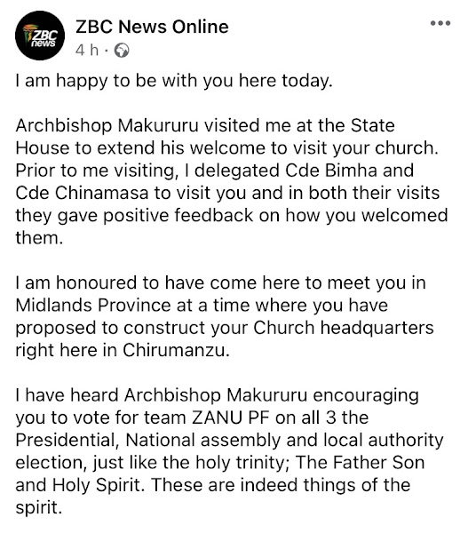Viewport: 468px width, 533px height.
Task: Visit the ZBC News Online page name
Action: 152,27
